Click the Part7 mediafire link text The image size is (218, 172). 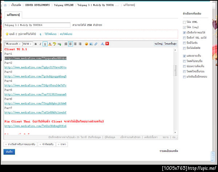[x=36, y=112]
